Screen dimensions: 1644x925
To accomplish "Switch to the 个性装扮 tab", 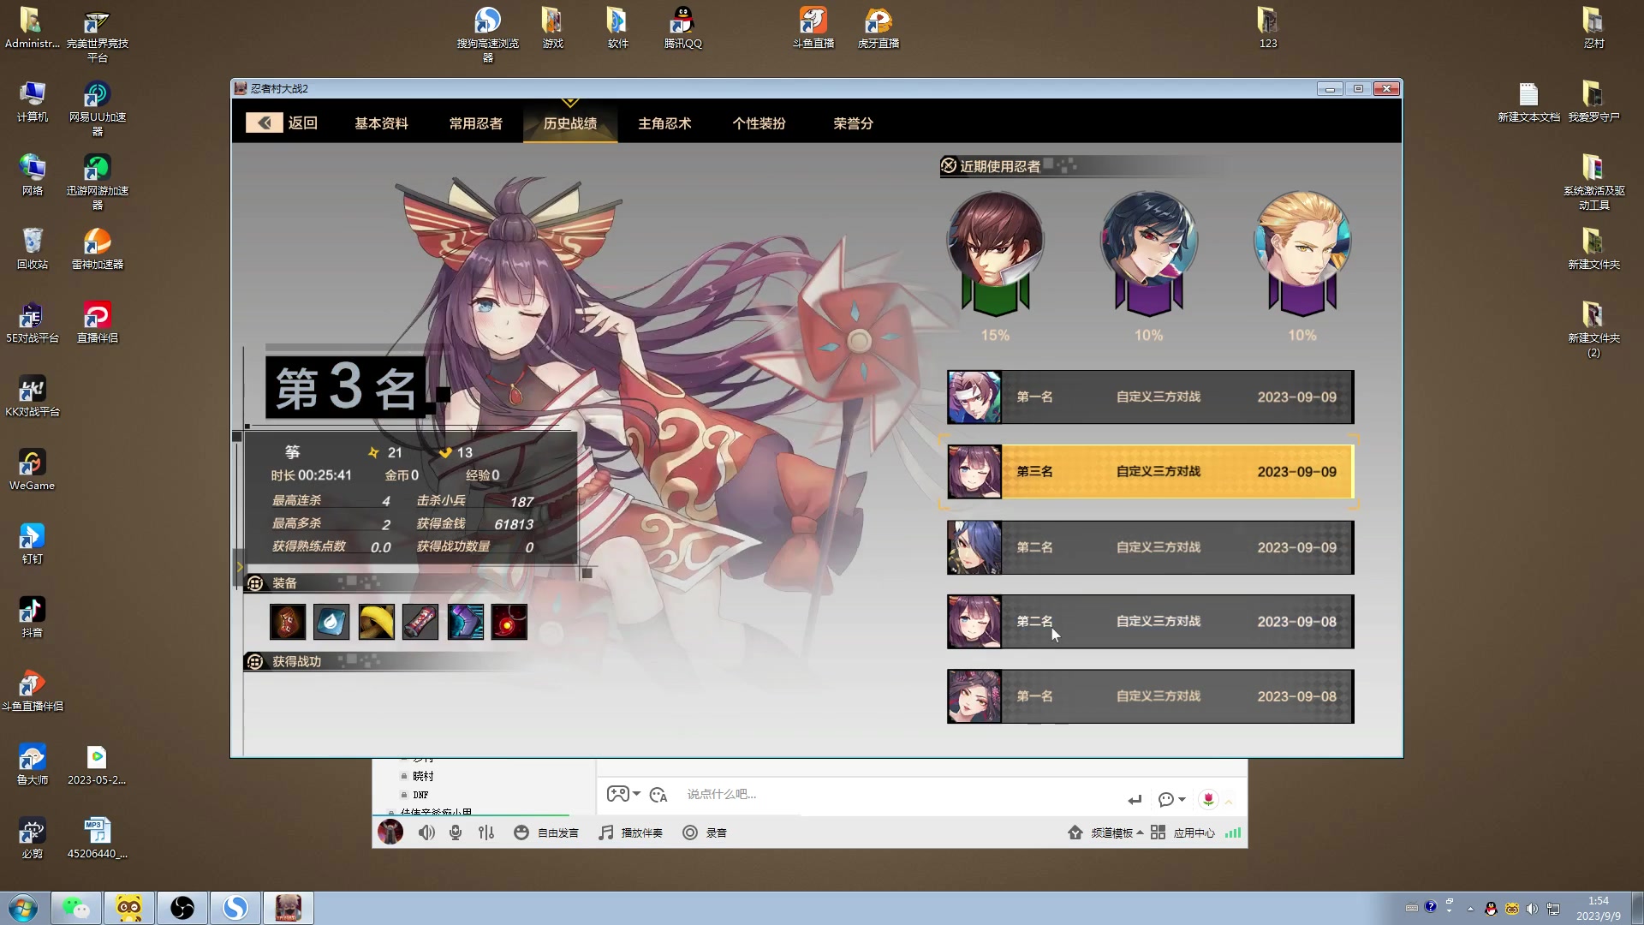I will click(759, 123).
